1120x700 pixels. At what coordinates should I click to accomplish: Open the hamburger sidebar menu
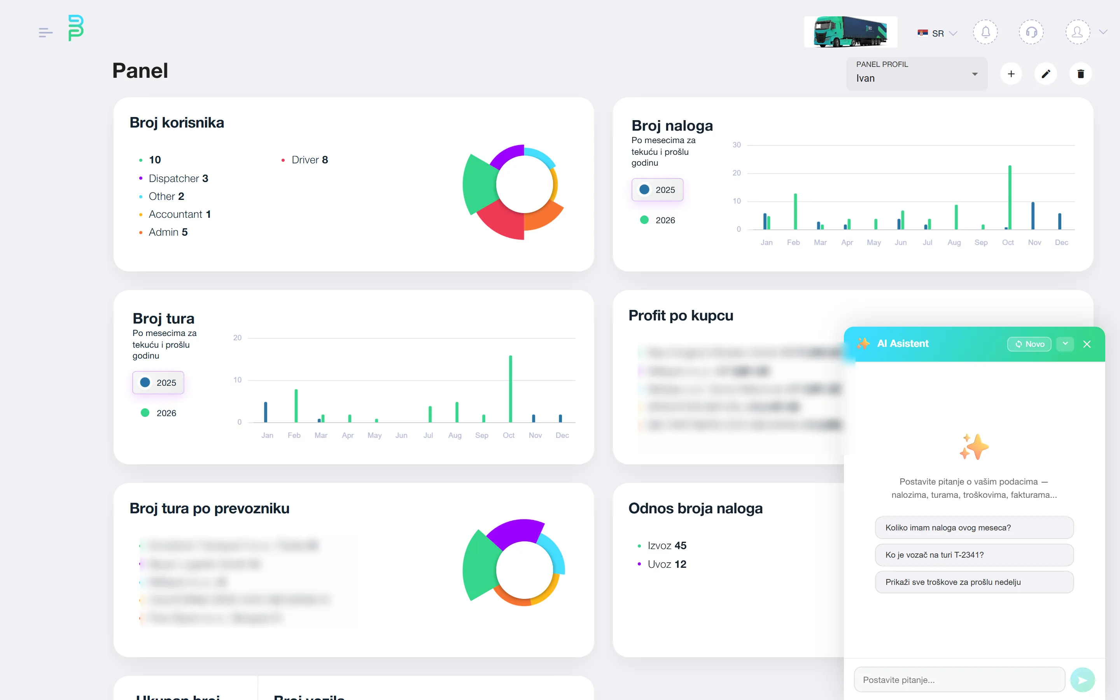click(45, 32)
